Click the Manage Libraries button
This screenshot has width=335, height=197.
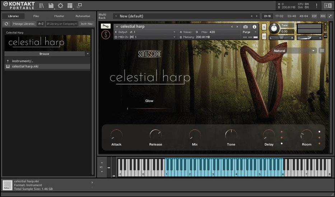click(x=23, y=24)
